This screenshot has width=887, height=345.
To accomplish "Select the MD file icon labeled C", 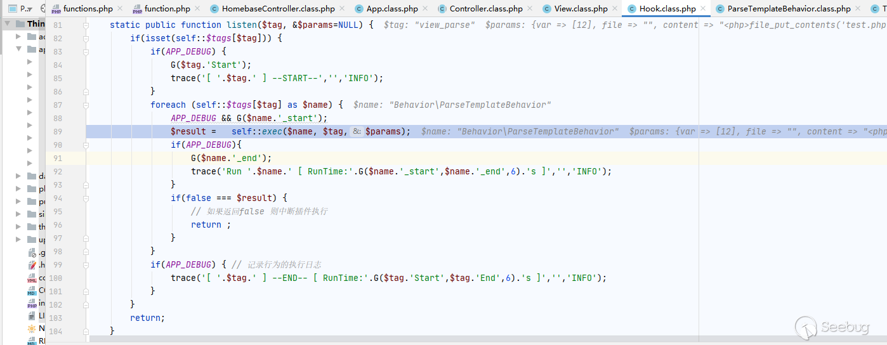I will [x=32, y=290].
